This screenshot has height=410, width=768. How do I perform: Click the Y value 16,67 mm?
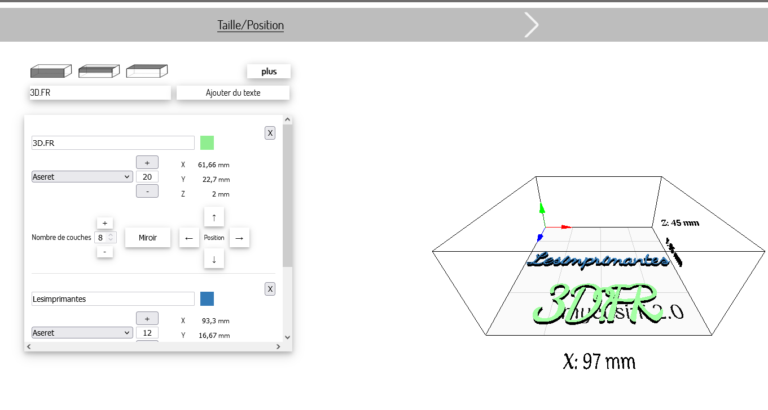tap(214, 336)
